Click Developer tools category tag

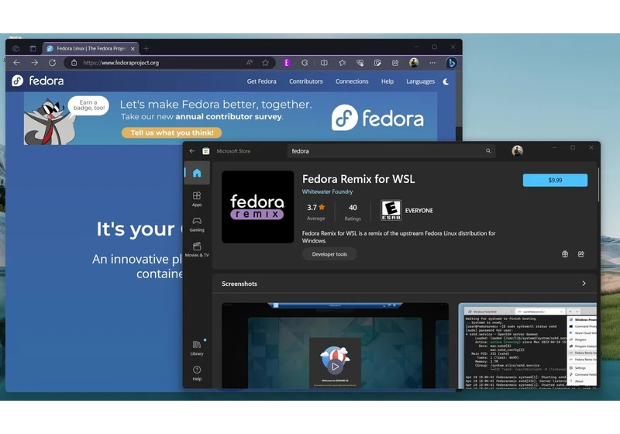coord(329,254)
